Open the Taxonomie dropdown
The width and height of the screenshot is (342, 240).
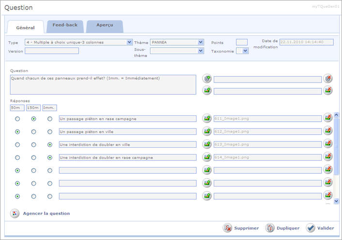click(245, 51)
